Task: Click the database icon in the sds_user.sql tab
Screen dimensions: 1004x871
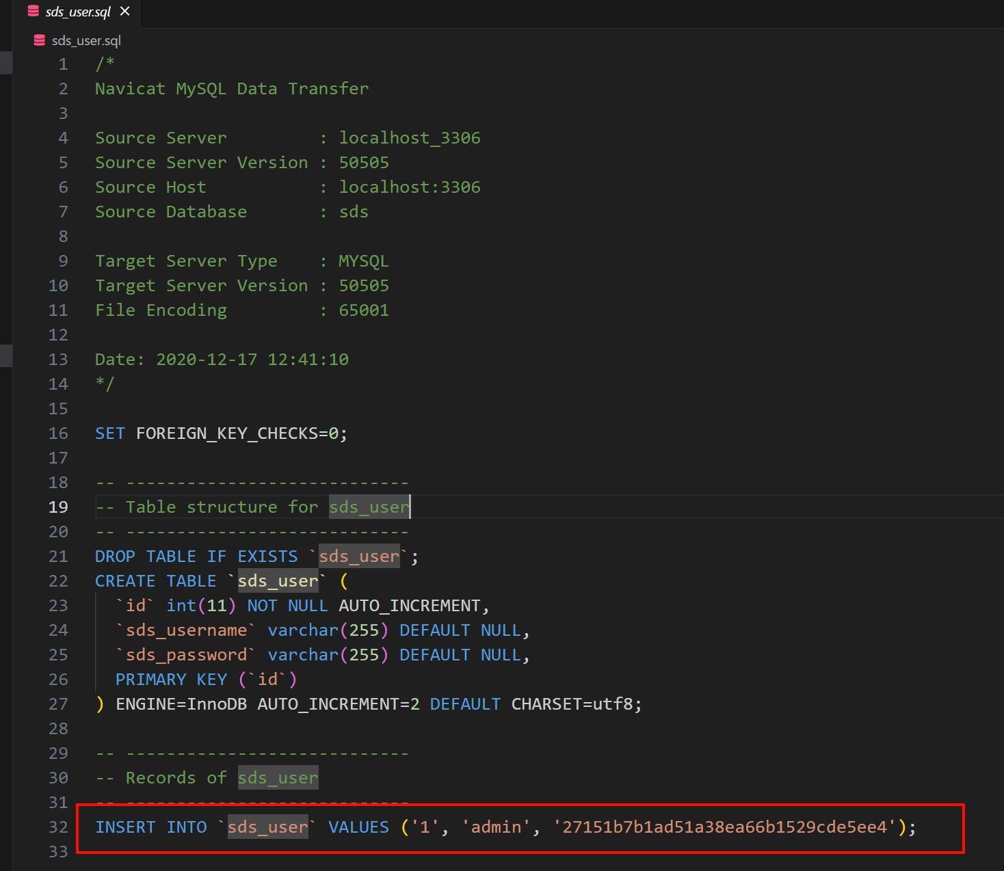Action: [x=33, y=12]
